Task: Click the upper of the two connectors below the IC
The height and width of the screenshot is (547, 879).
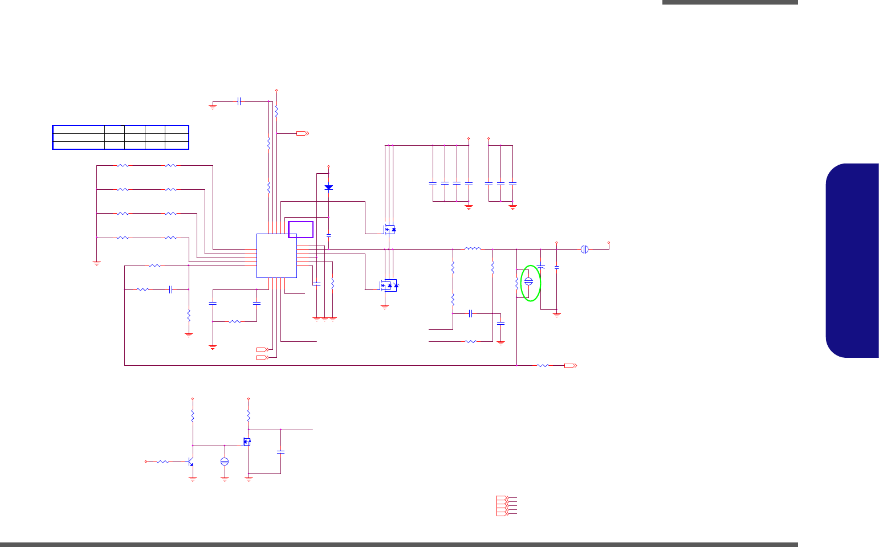Action: pyautogui.click(x=262, y=349)
